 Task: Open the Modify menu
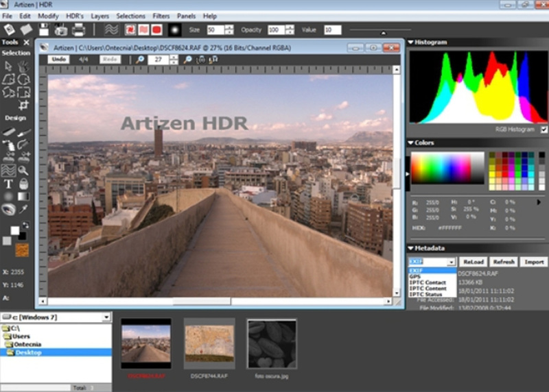(x=48, y=16)
